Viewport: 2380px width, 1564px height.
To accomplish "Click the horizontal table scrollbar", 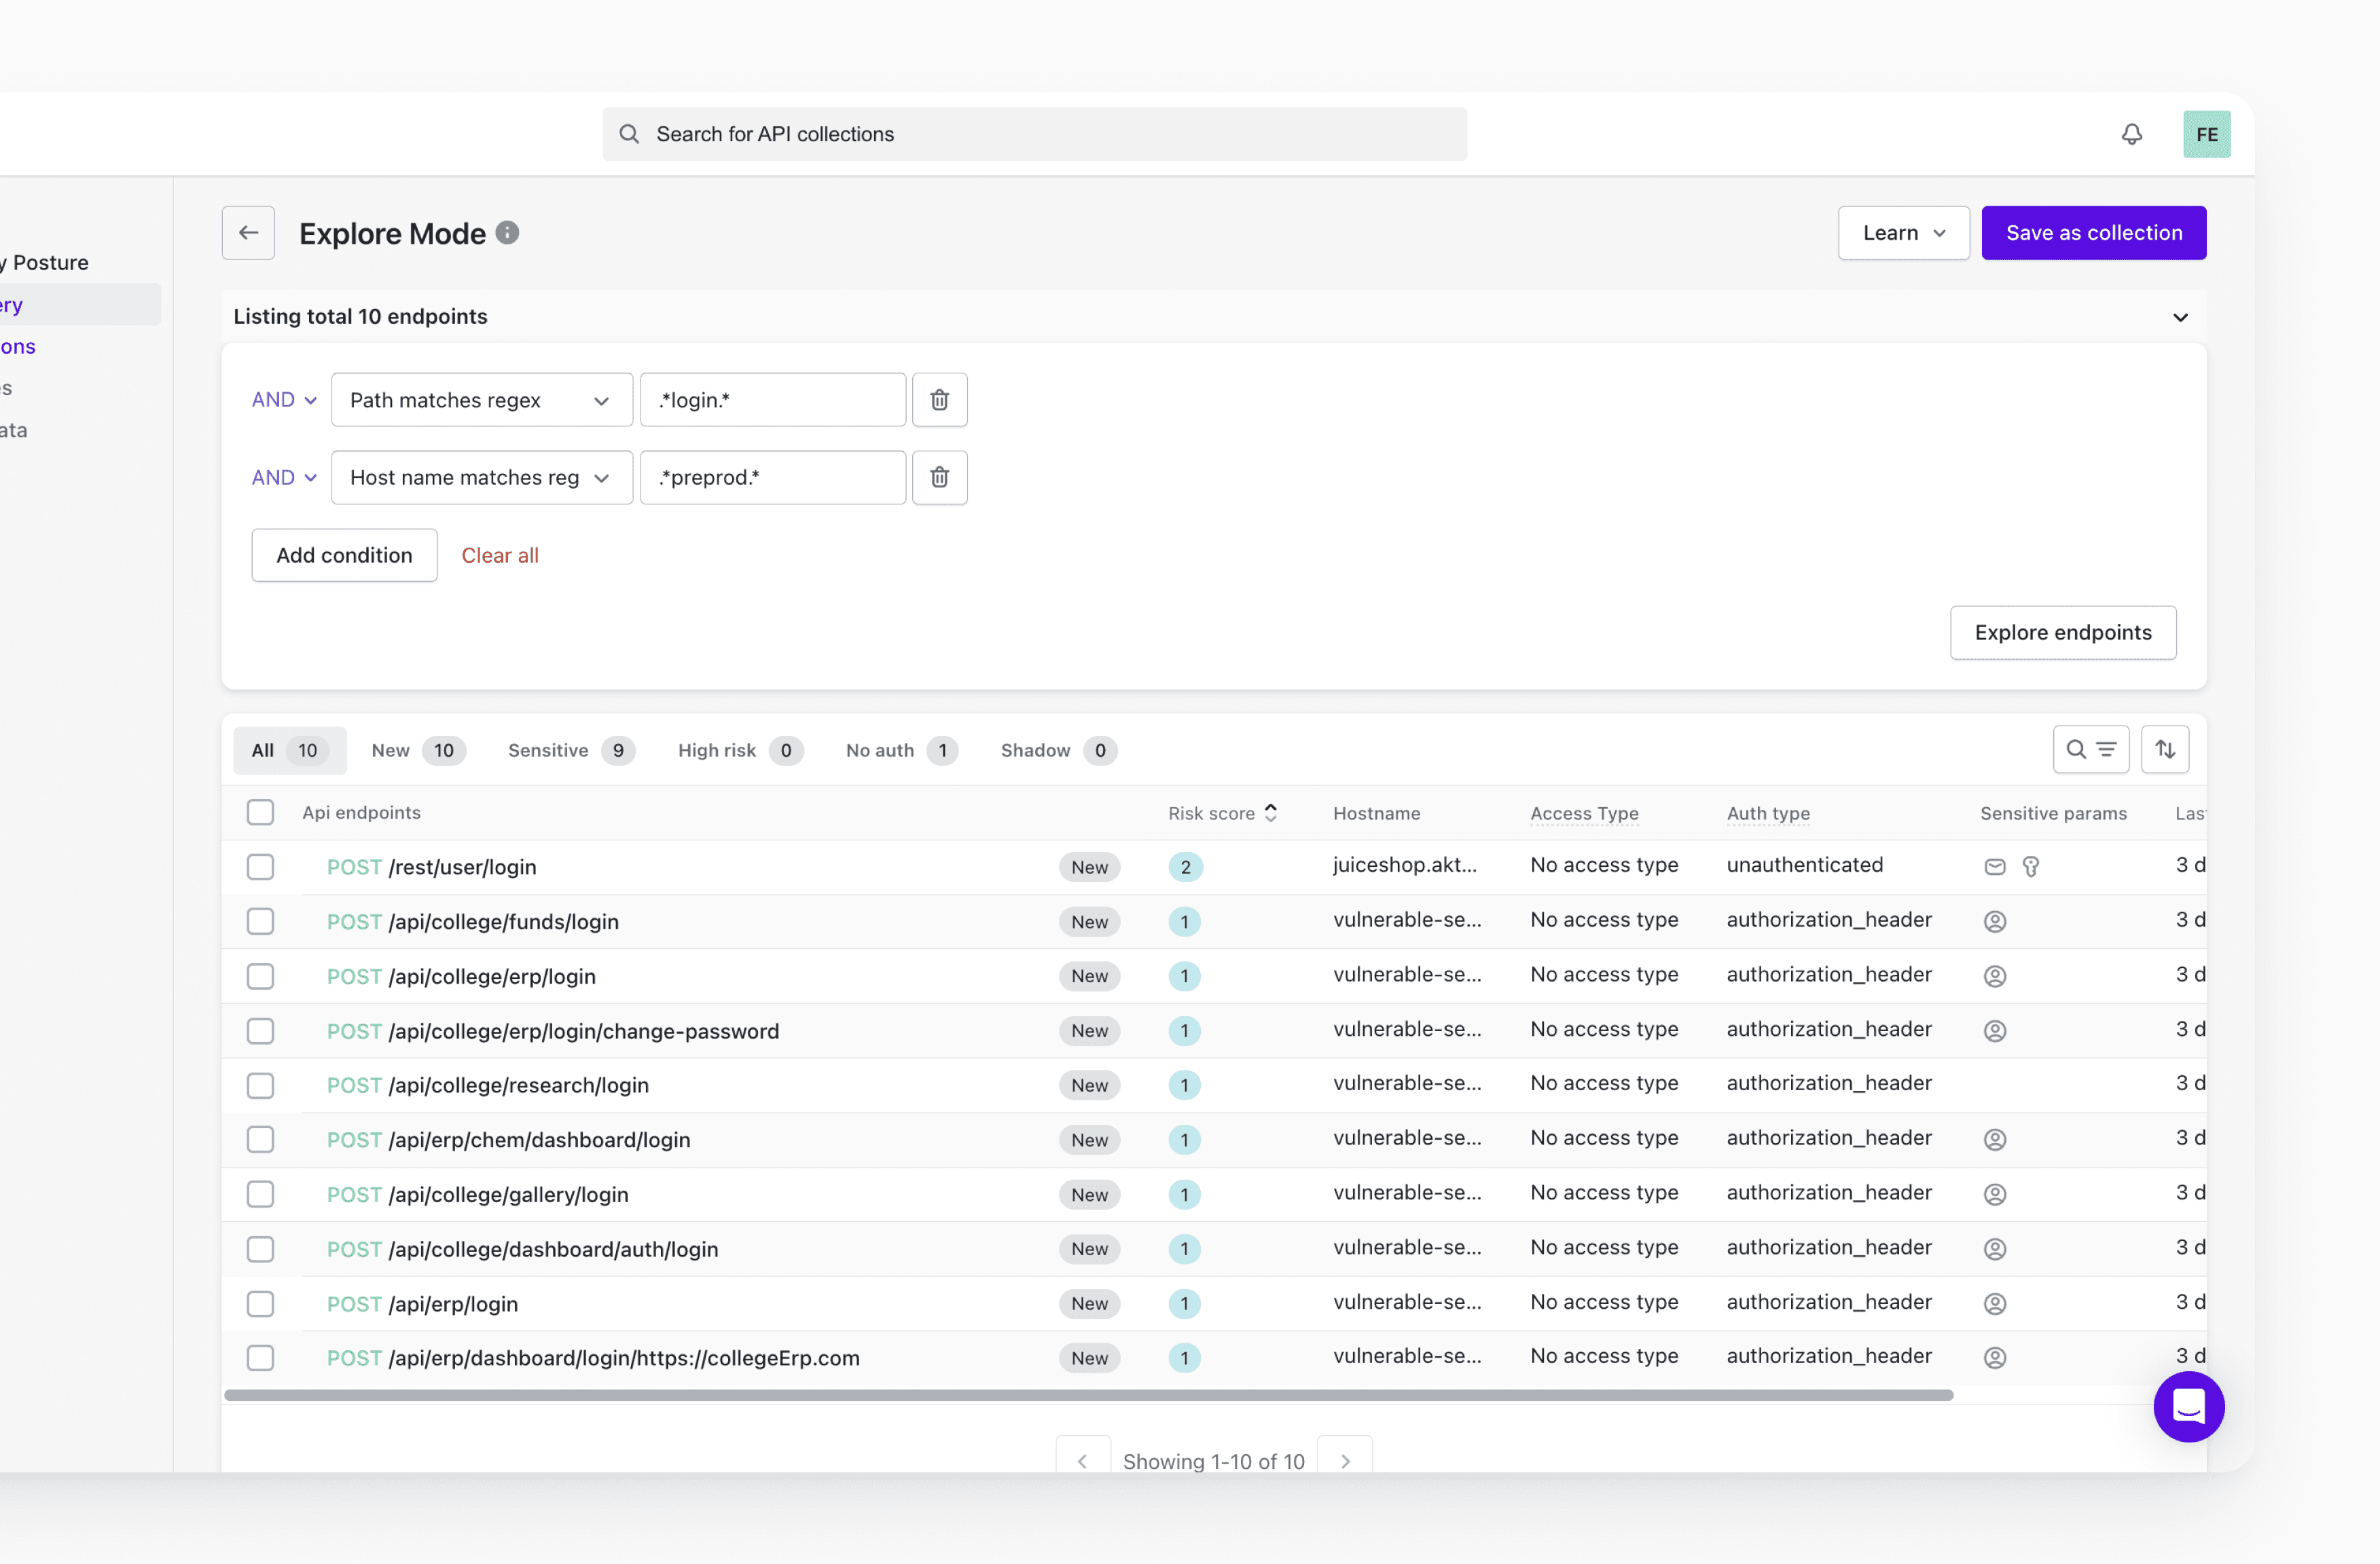I will click(1088, 1395).
